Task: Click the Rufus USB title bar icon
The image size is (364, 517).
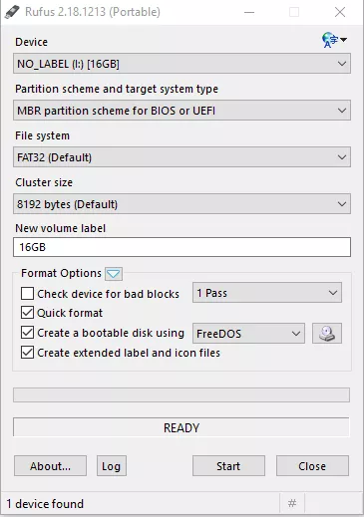Action: (x=12, y=12)
